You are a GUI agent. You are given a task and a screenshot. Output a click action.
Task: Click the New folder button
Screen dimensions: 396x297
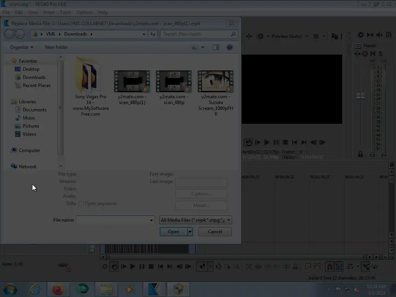pos(56,47)
